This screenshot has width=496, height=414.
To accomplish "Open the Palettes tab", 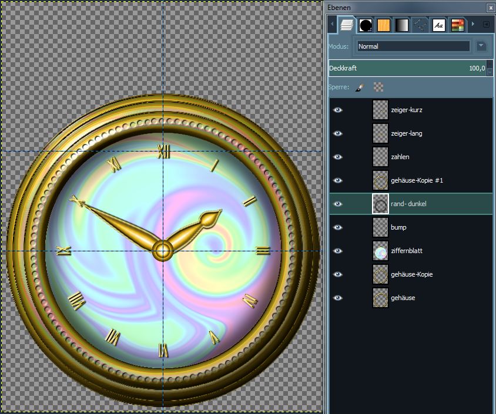I will click(457, 25).
